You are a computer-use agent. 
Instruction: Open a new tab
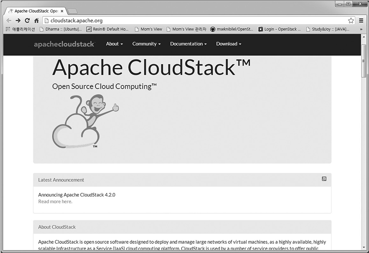(x=72, y=11)
